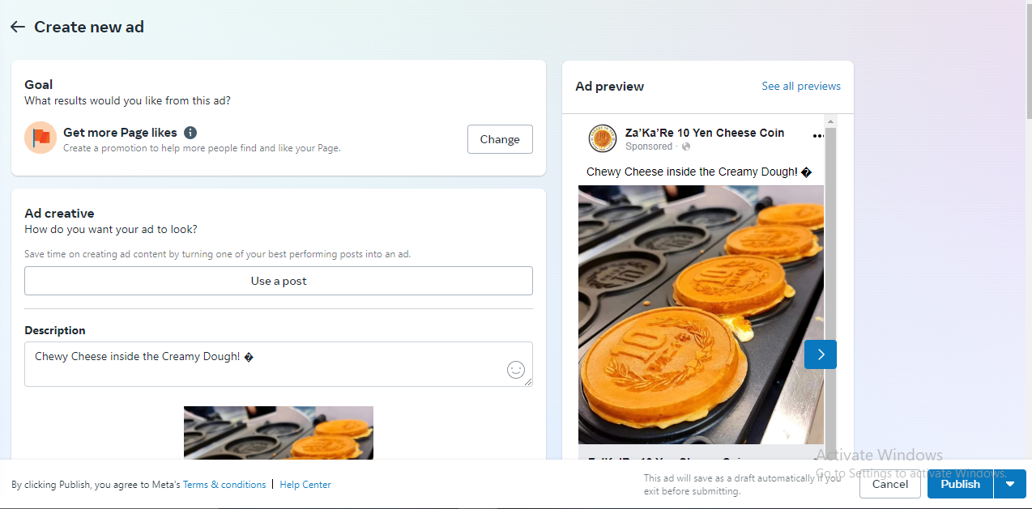Click the orange flag Page likes icon
Viewport: 1032px width, 509px height.
pos(40,138)
